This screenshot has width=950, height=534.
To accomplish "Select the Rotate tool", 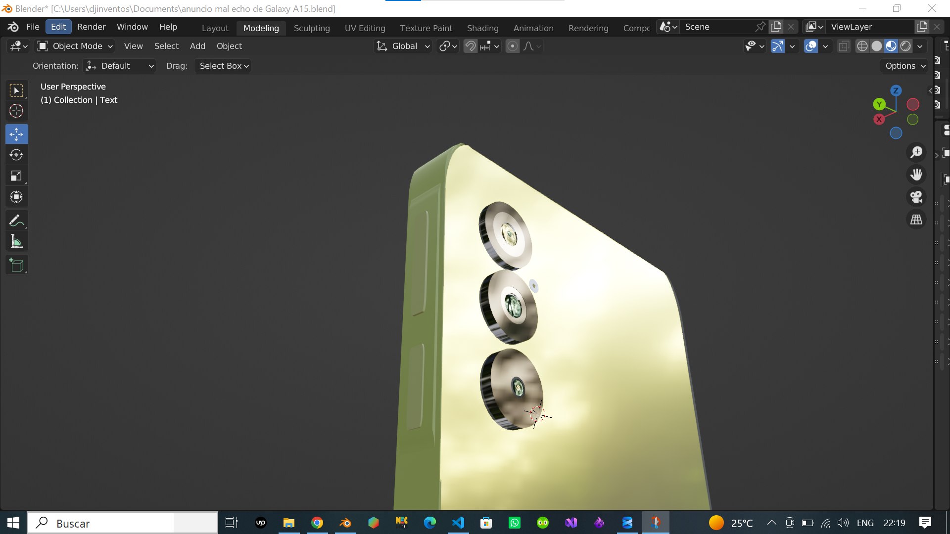I will pyautogui.click(x=16, y=155).
